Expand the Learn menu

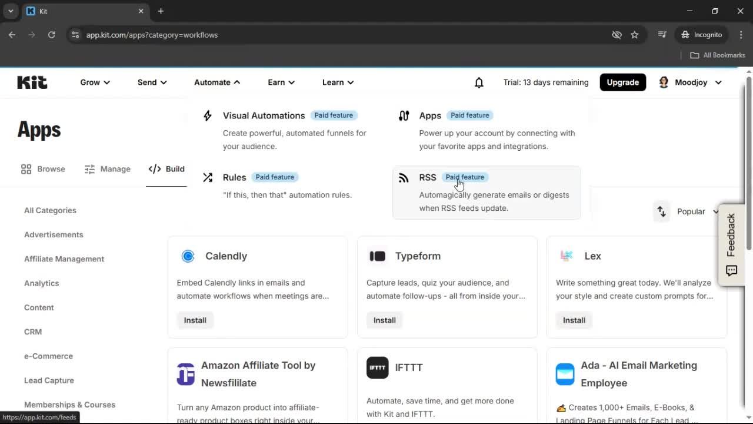pyautogui.click(x=337, y=82)
